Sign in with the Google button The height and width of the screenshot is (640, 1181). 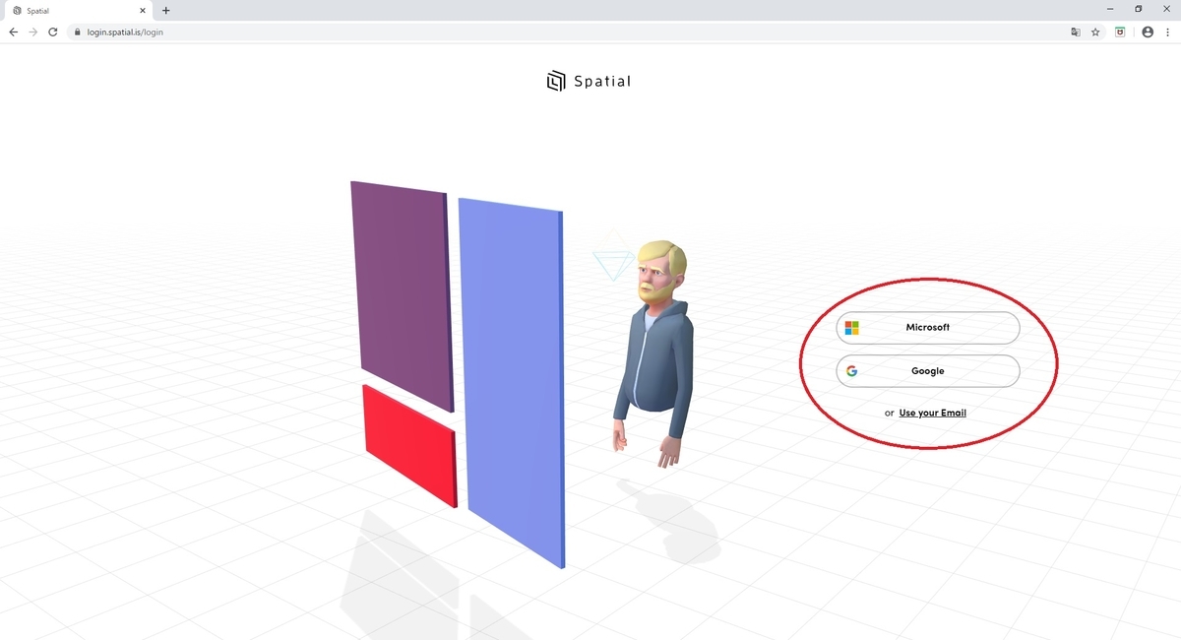pos(928,371)
